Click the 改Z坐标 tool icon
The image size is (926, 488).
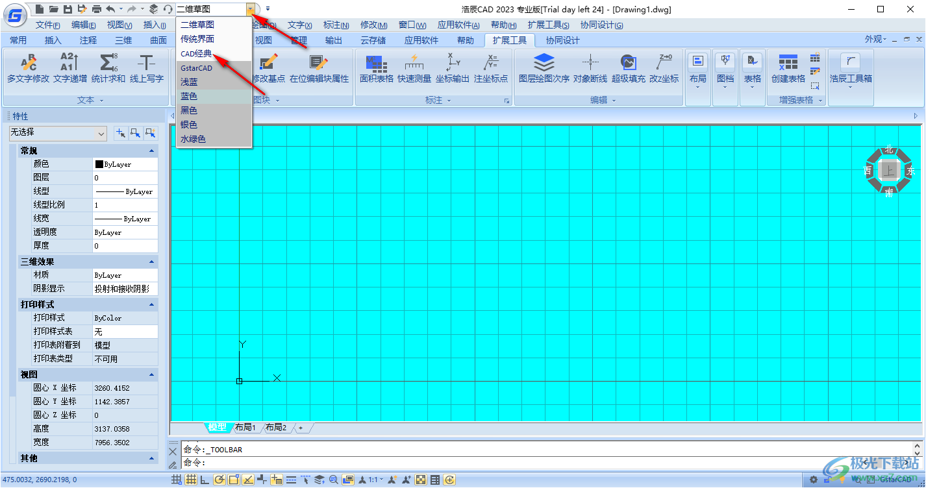[x=664, y=62]
